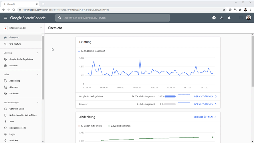Click the Discover asterisk icon

click(5, 65)
